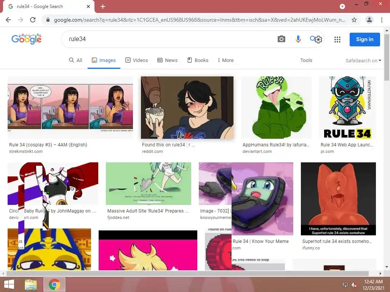390x292 pixels.
Task: Visit the pr.com source link
Action: click(x=327, y=151)
